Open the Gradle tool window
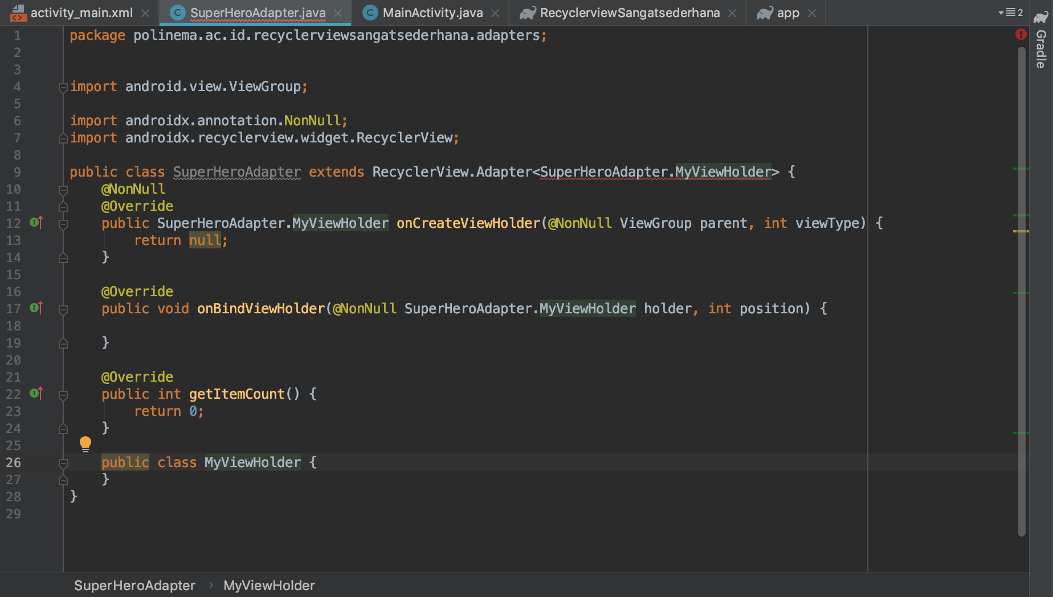 coord(1041,40)
